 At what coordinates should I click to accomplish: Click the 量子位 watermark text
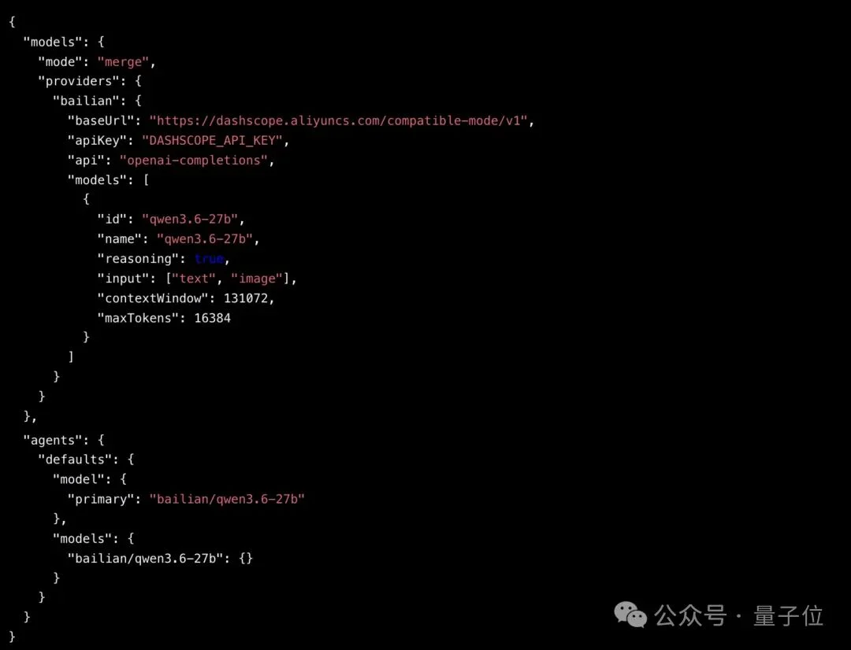[x=788, y=616]
